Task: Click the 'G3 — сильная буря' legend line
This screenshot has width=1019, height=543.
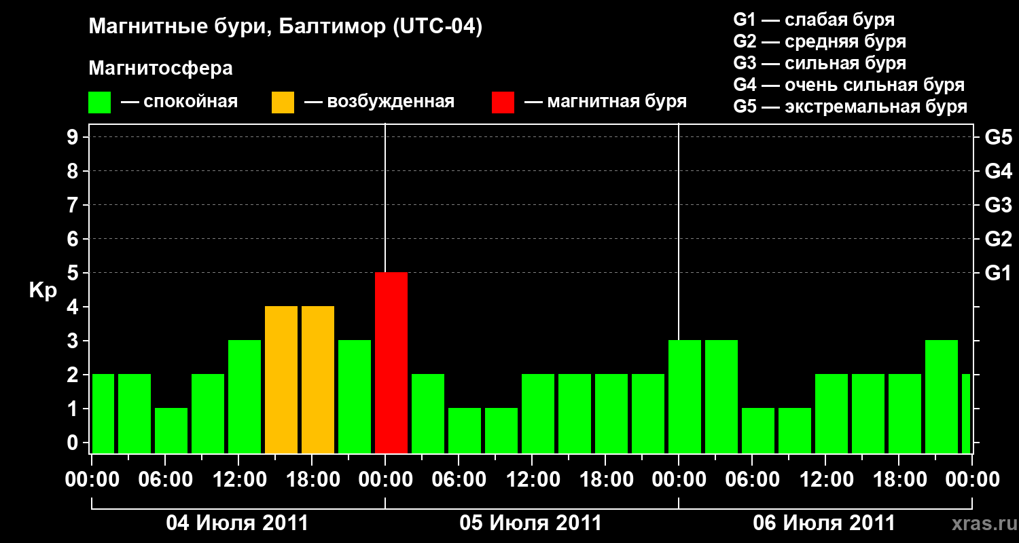Action: 820,63
